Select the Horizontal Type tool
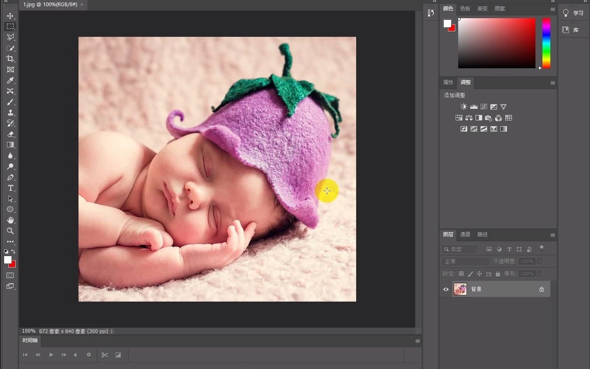590x369 pixels. 10,188
